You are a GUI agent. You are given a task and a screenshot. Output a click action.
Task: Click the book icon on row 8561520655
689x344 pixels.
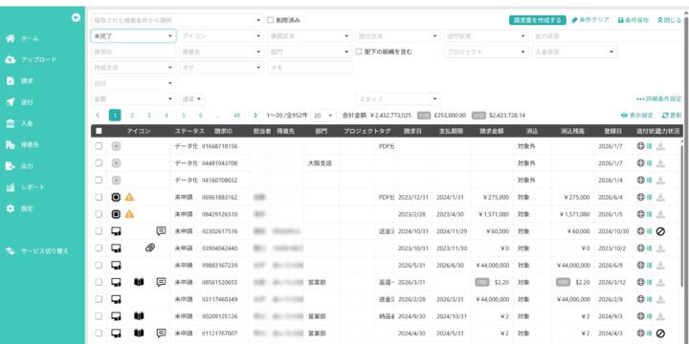(x=140, y=282)
